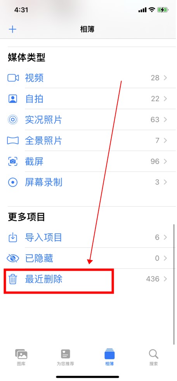Tap the plus icon to add album

12,30
